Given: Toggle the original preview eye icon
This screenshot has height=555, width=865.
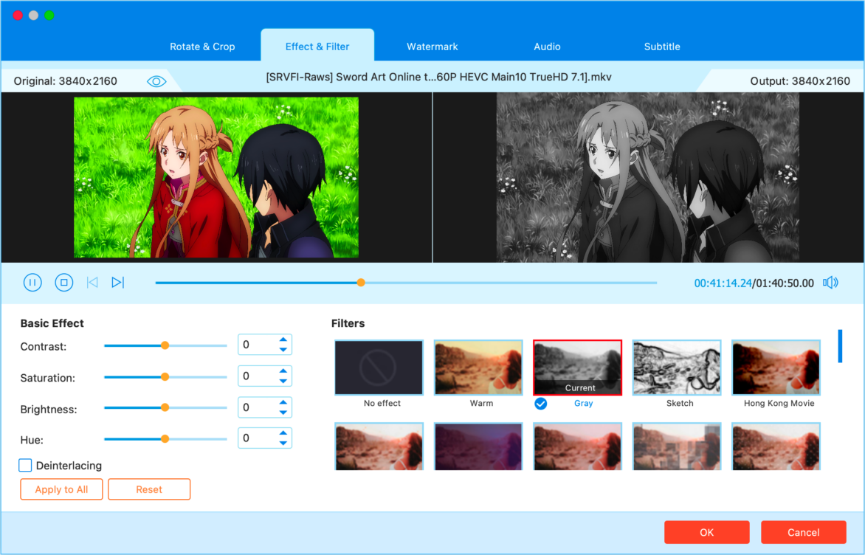Looking at the screenshot, I should pos(156,82).
